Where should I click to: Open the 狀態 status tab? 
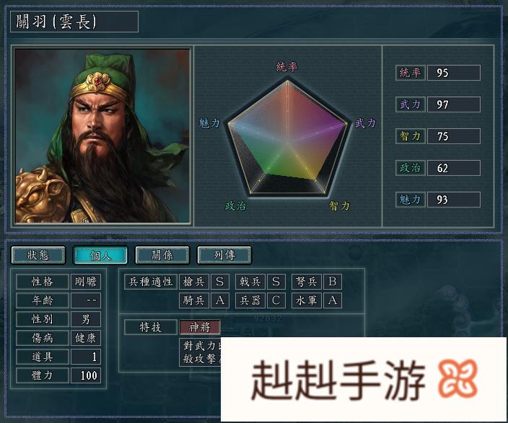38,255
